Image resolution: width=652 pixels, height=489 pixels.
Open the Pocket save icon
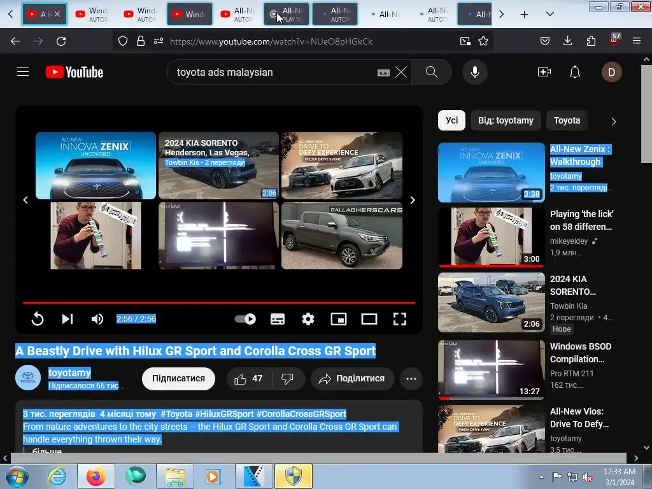click(545, 41)
